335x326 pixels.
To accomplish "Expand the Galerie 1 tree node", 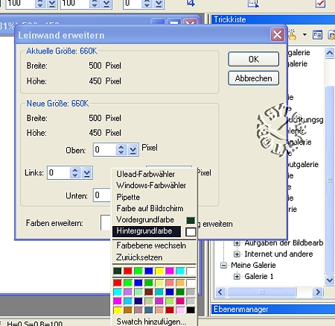I will pyautogui.click(x=237, y=276).
